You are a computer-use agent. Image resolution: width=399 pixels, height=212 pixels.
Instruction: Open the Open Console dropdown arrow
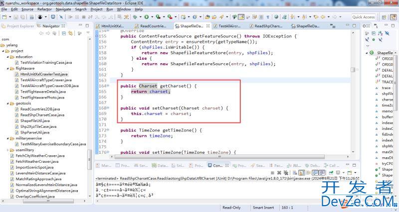coord(356,173)
